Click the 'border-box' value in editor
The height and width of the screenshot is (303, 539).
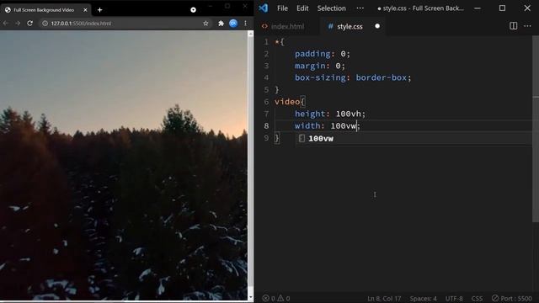(381, 77)
